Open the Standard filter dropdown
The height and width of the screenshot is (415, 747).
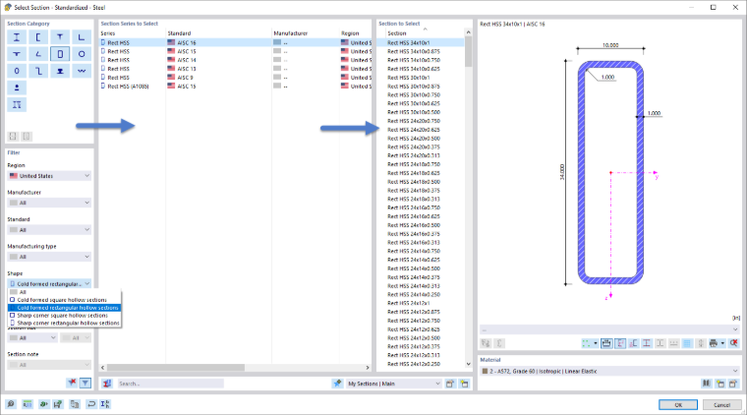(49, 230)
